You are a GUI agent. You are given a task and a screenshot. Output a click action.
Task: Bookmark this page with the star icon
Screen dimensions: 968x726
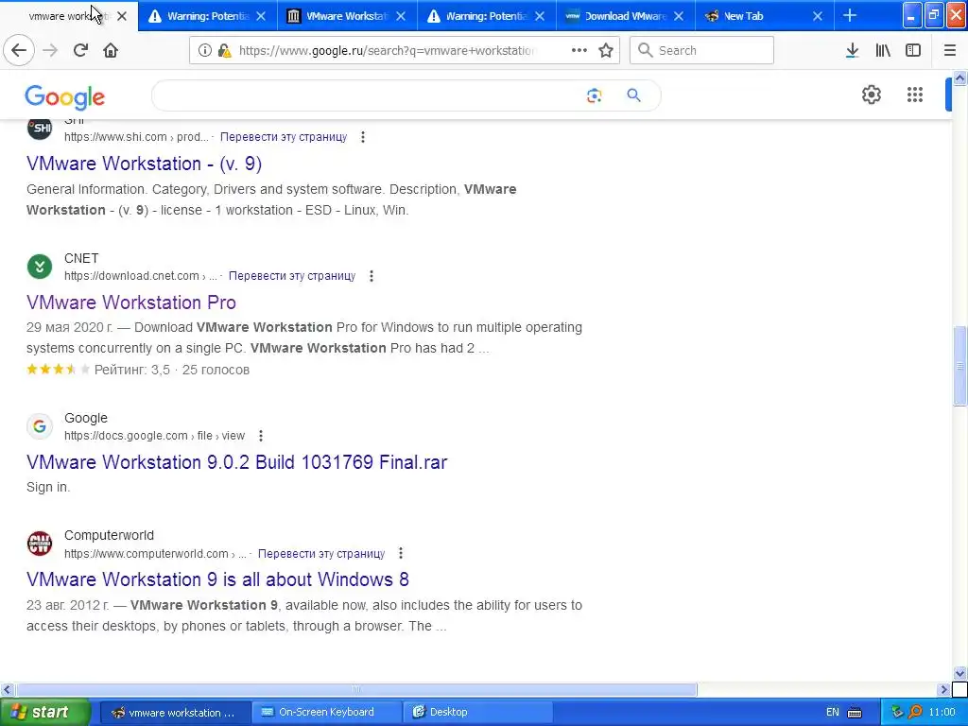(606, 50)
